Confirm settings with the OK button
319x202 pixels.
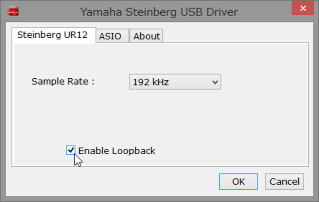pyautogui.click(x=238, y=181)
